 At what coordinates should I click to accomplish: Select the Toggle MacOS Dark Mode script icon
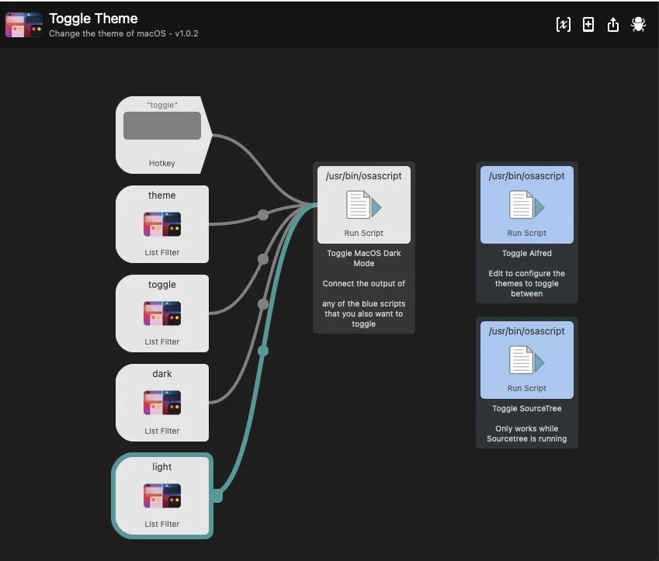[x=363, y=206]
